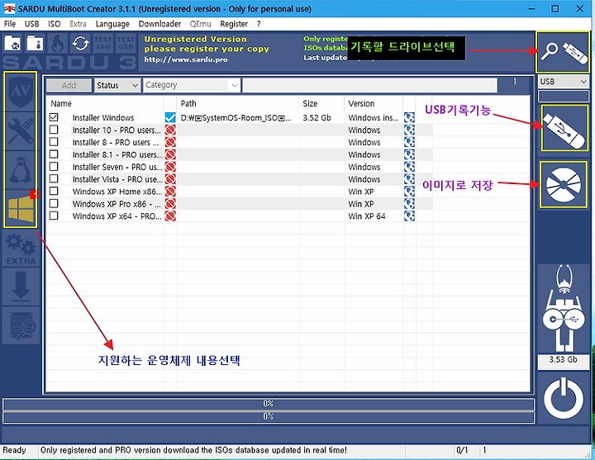The image size is (595, 460).
Task: Check the Installer 10 - PRO users checkbox
Action: click(54, 130)
